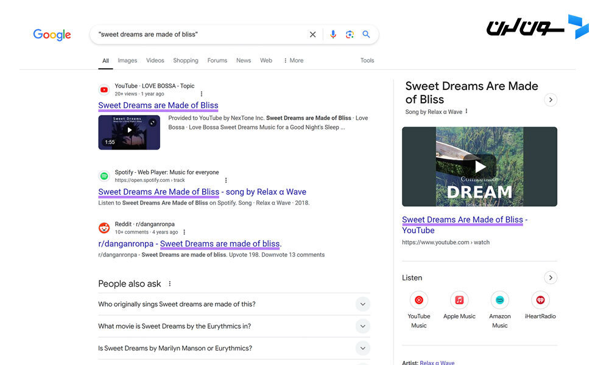609x365 pixels.
Task: Listen on Amazon Music
Action: pyautogui.click(x=500, y=310)
